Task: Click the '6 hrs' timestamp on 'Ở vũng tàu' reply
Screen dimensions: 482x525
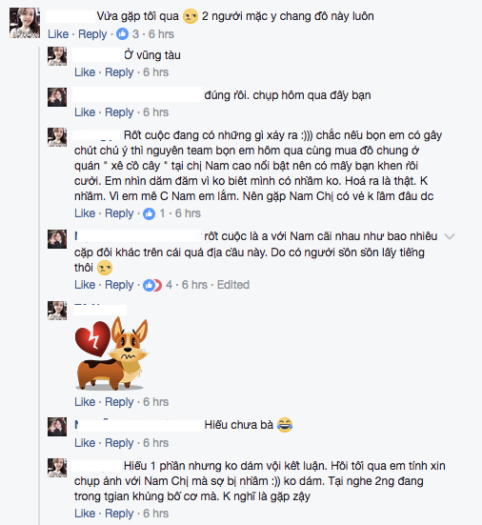Action: [x=155, y=72]
